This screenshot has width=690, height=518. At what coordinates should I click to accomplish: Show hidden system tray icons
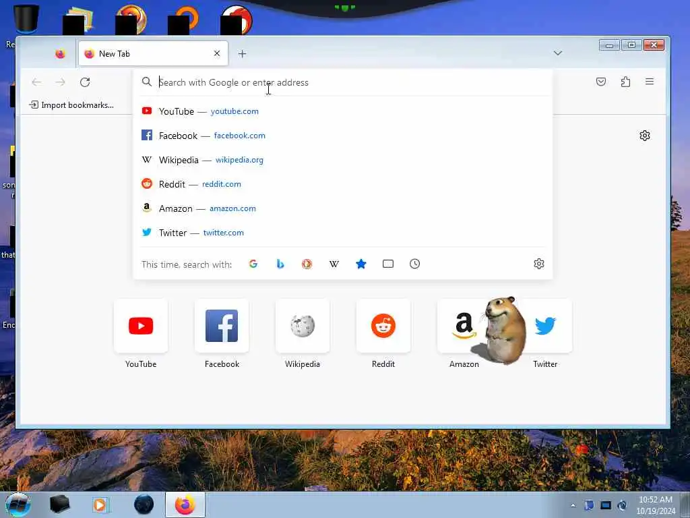point(573,505)
